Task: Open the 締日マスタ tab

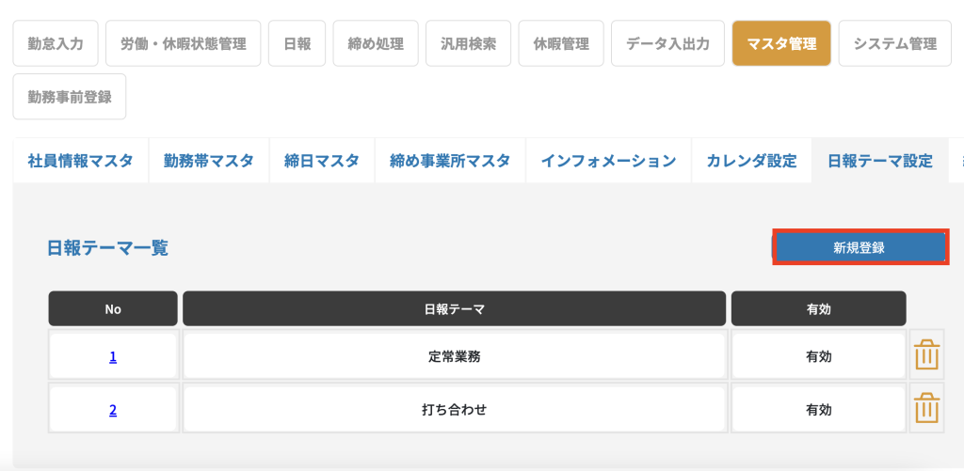Action: click(322, 161)
